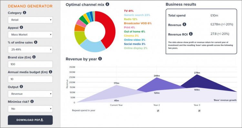This screenshot has height=128, width=242.
Task: Open the Appeal dropdown showing Mass Market
Action: click(30, 35)
